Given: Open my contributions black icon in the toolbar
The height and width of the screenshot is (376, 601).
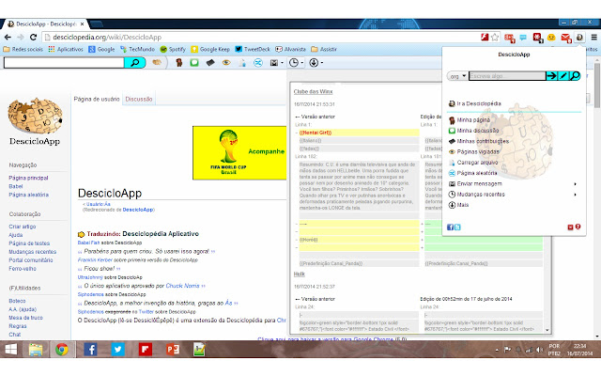Looking at the screenshot, I should coord(210,63).
